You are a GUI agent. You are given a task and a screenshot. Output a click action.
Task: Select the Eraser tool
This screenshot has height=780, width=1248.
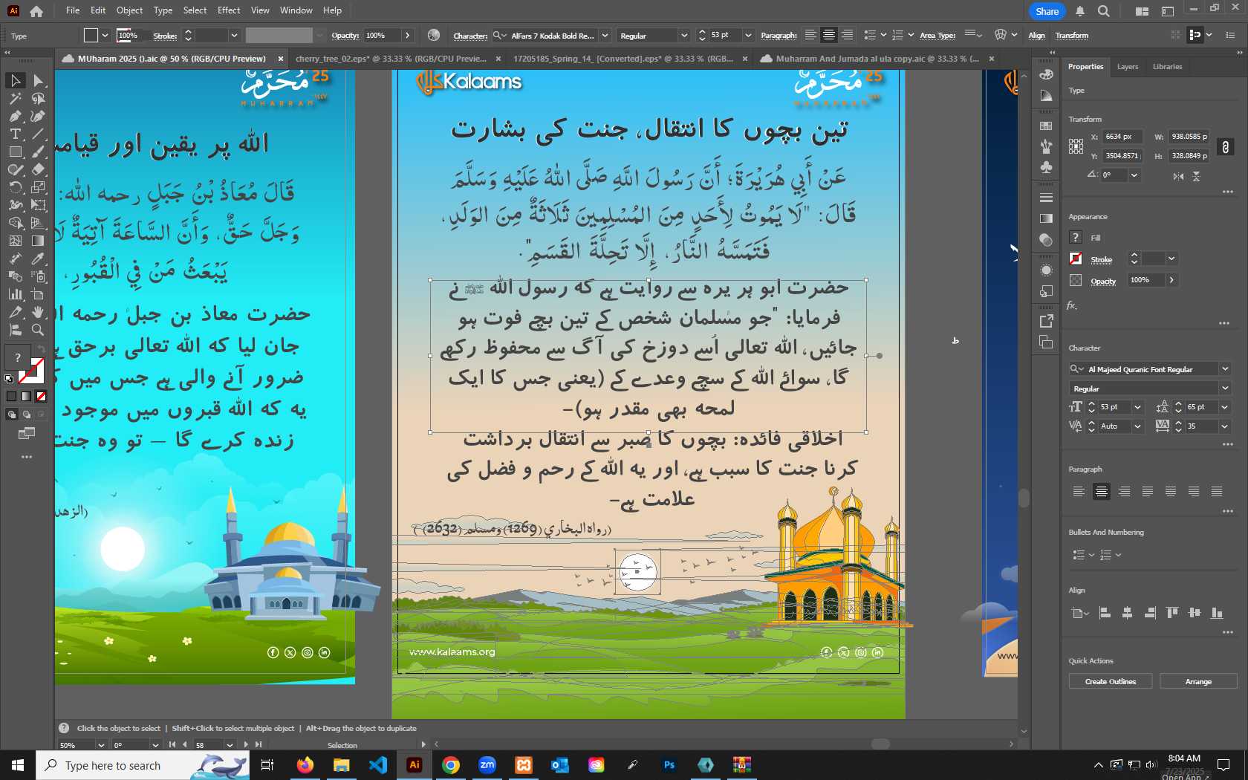[38, 169]
